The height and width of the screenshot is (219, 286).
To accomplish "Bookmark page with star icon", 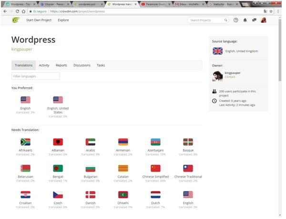I will pyautogui.click(x=271, y=11).
